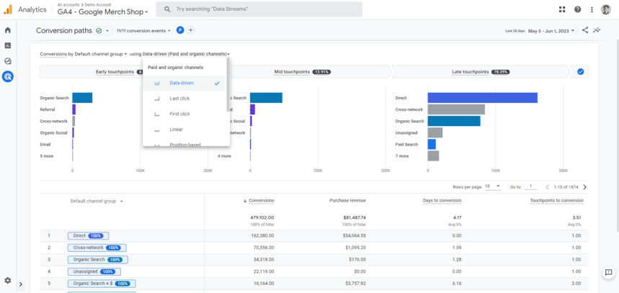Click the Admin gear icon
Screen dimensions: 619x293
8,280
